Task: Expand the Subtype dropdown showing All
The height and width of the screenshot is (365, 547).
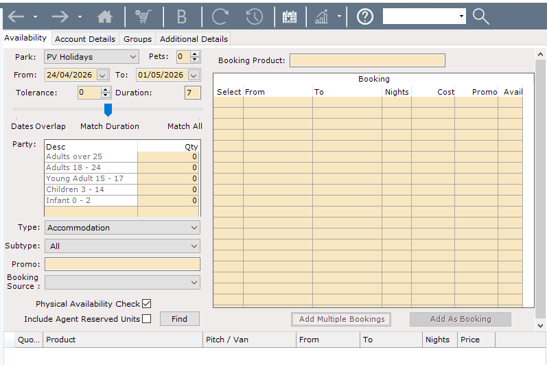Action: pos(122,246)
